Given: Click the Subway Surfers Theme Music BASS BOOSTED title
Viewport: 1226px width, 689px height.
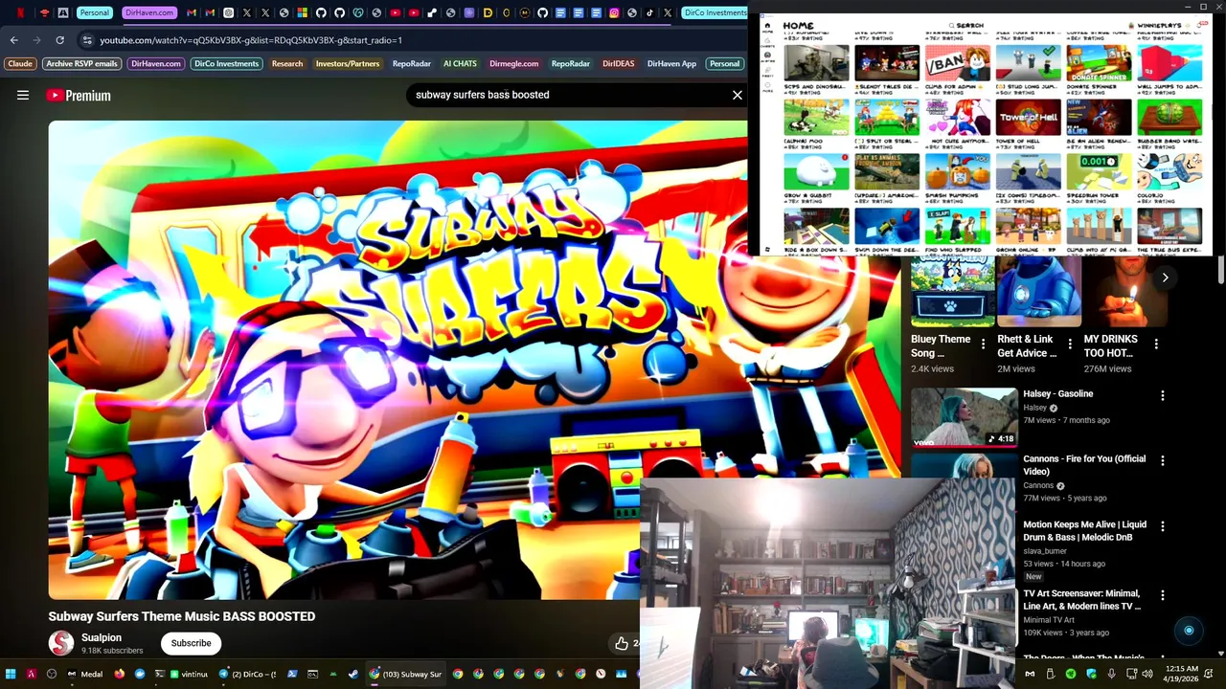Looking at the screenshot, I should 182,616.
